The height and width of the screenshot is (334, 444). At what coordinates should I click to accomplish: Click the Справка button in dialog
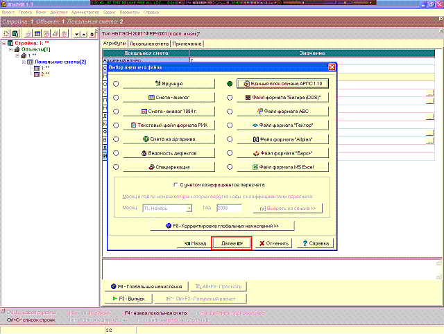[x=316, y=243]
